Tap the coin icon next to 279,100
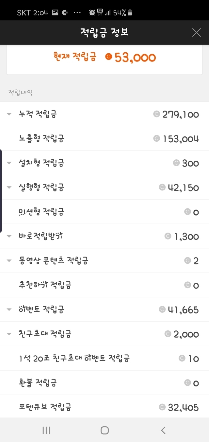 click(x=157, y=114)
